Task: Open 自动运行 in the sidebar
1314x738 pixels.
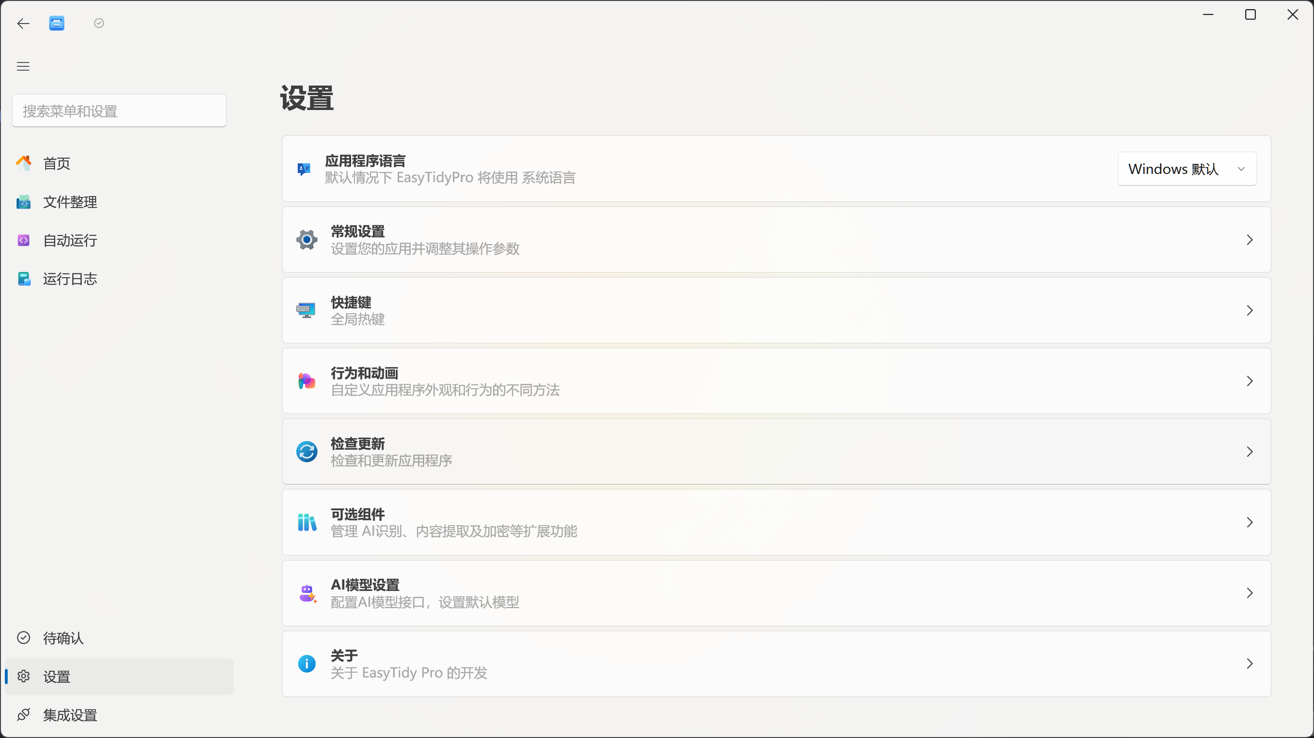Action: [x=119, y=240]
